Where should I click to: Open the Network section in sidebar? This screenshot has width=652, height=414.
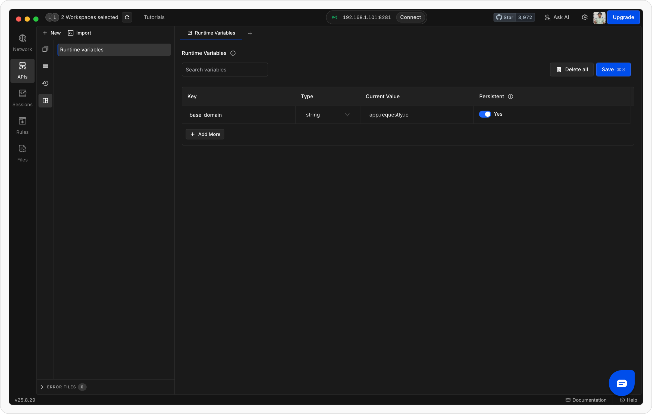coord(22,43)
